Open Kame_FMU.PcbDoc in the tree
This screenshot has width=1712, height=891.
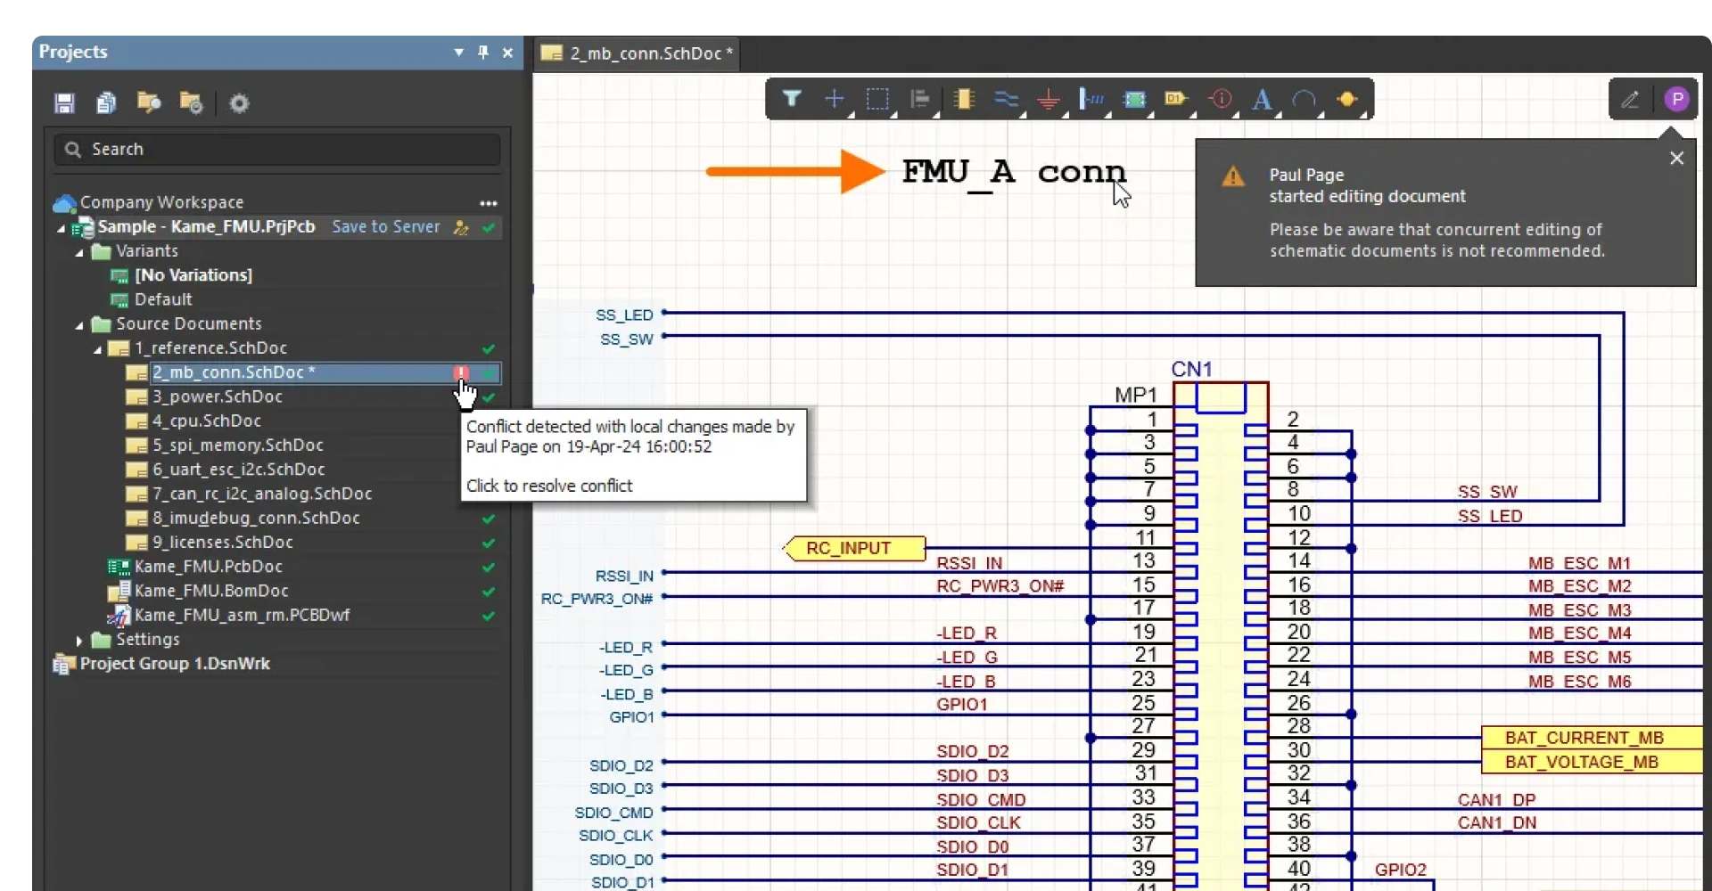209,567
